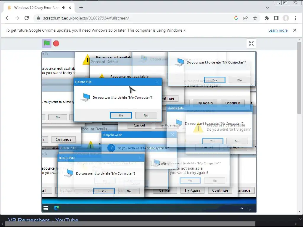303x227 pixels.
Task: Click Yes in the front Delete File dialog
Action: [121, 115]
